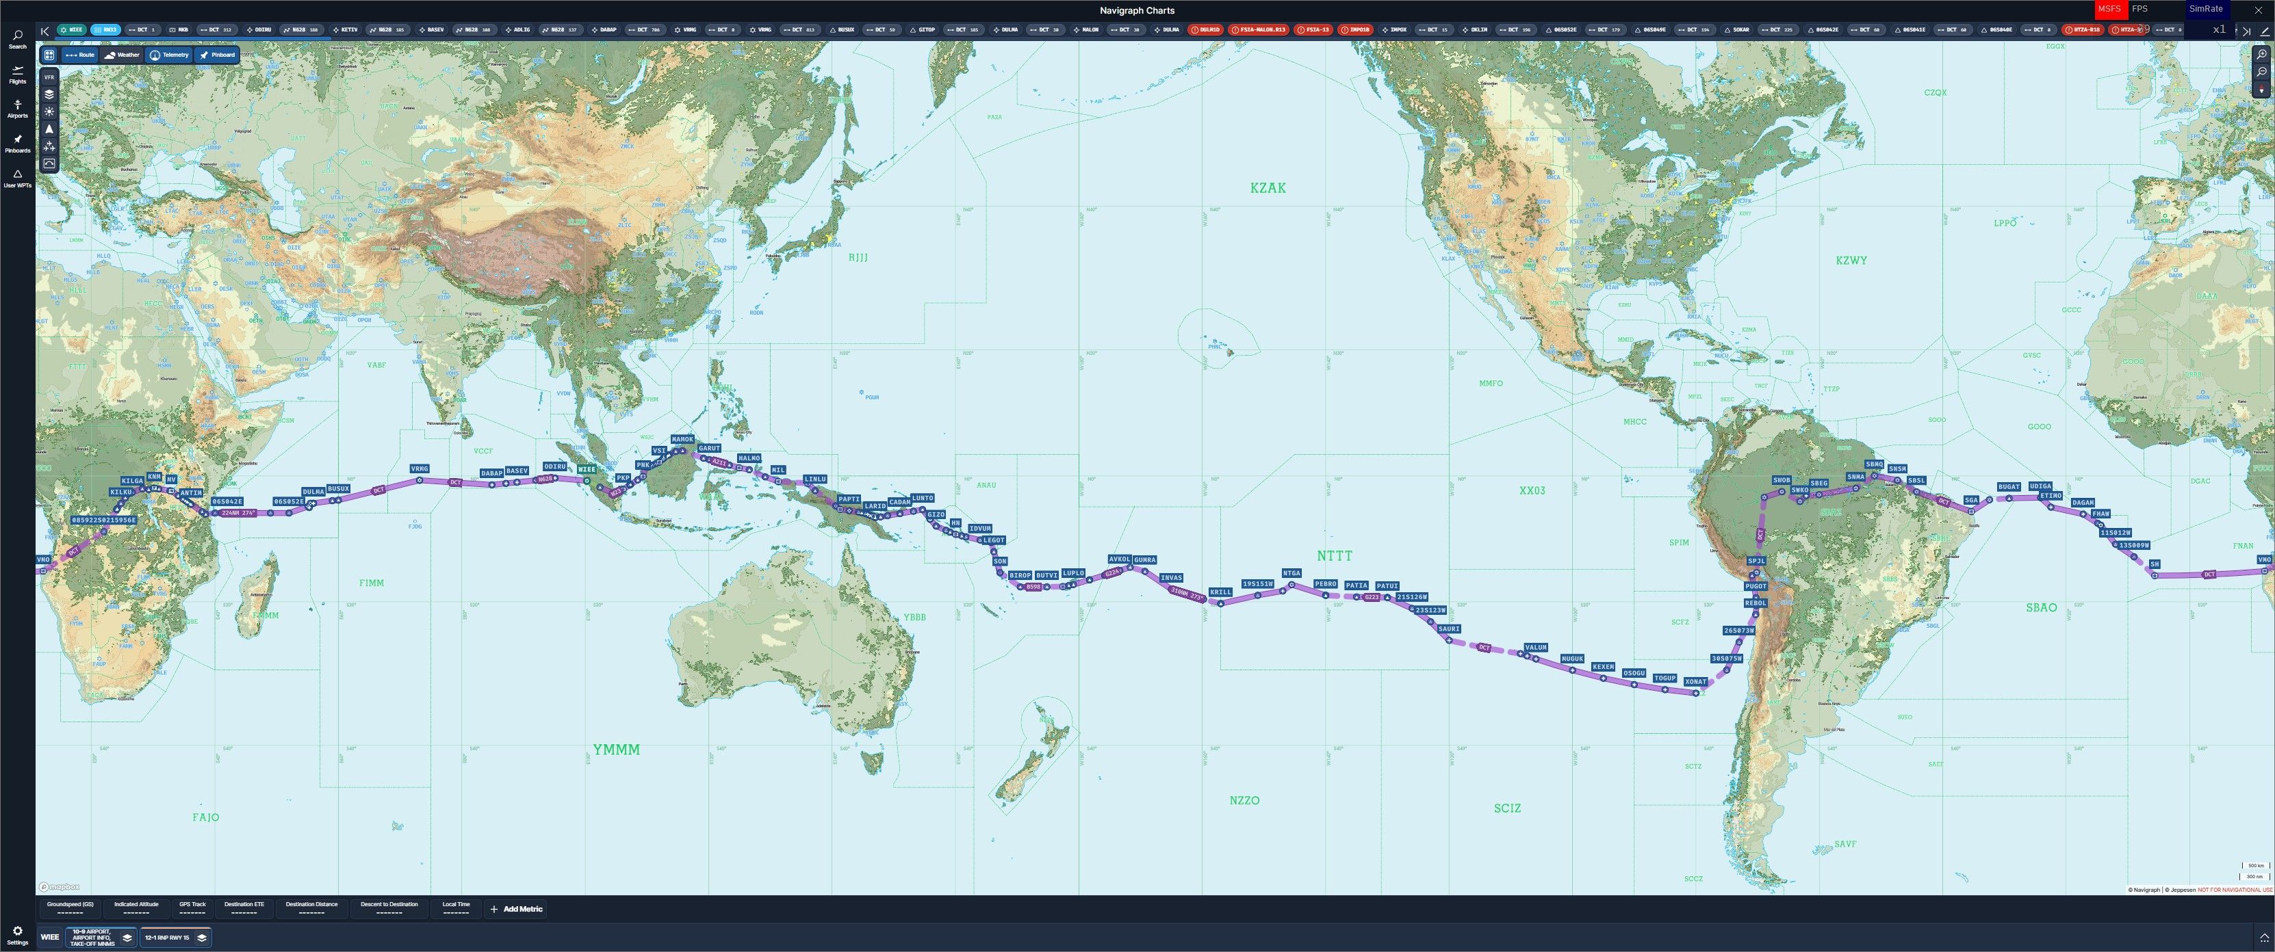The height and width of the screenshot is (952, 2275).
Task: Select the WIEE airport tab at bottom
Action: pos(51,938)
